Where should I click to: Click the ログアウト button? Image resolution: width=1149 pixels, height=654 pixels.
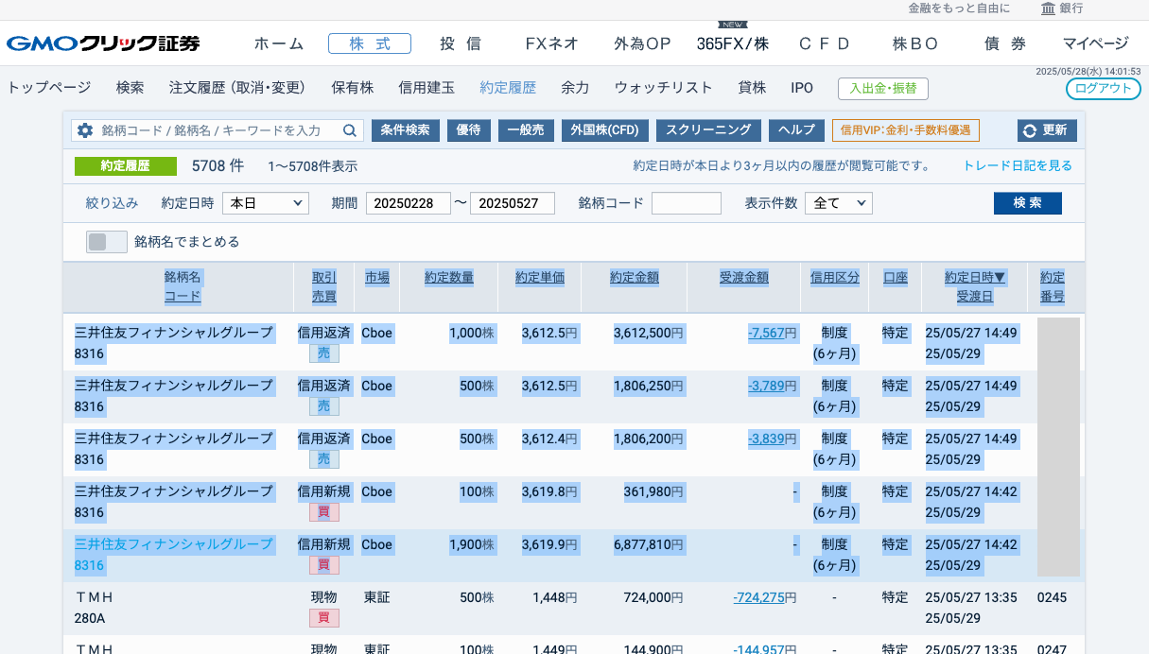[1104, 88]
